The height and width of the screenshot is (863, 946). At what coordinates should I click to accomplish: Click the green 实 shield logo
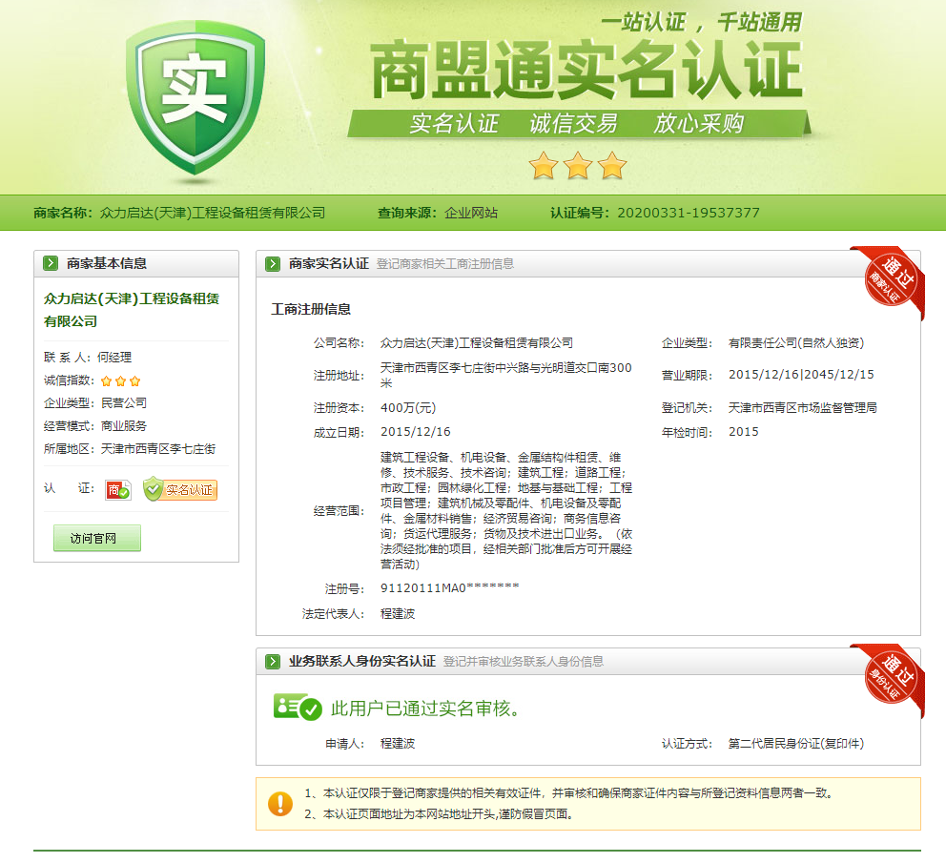click(195, 99)
